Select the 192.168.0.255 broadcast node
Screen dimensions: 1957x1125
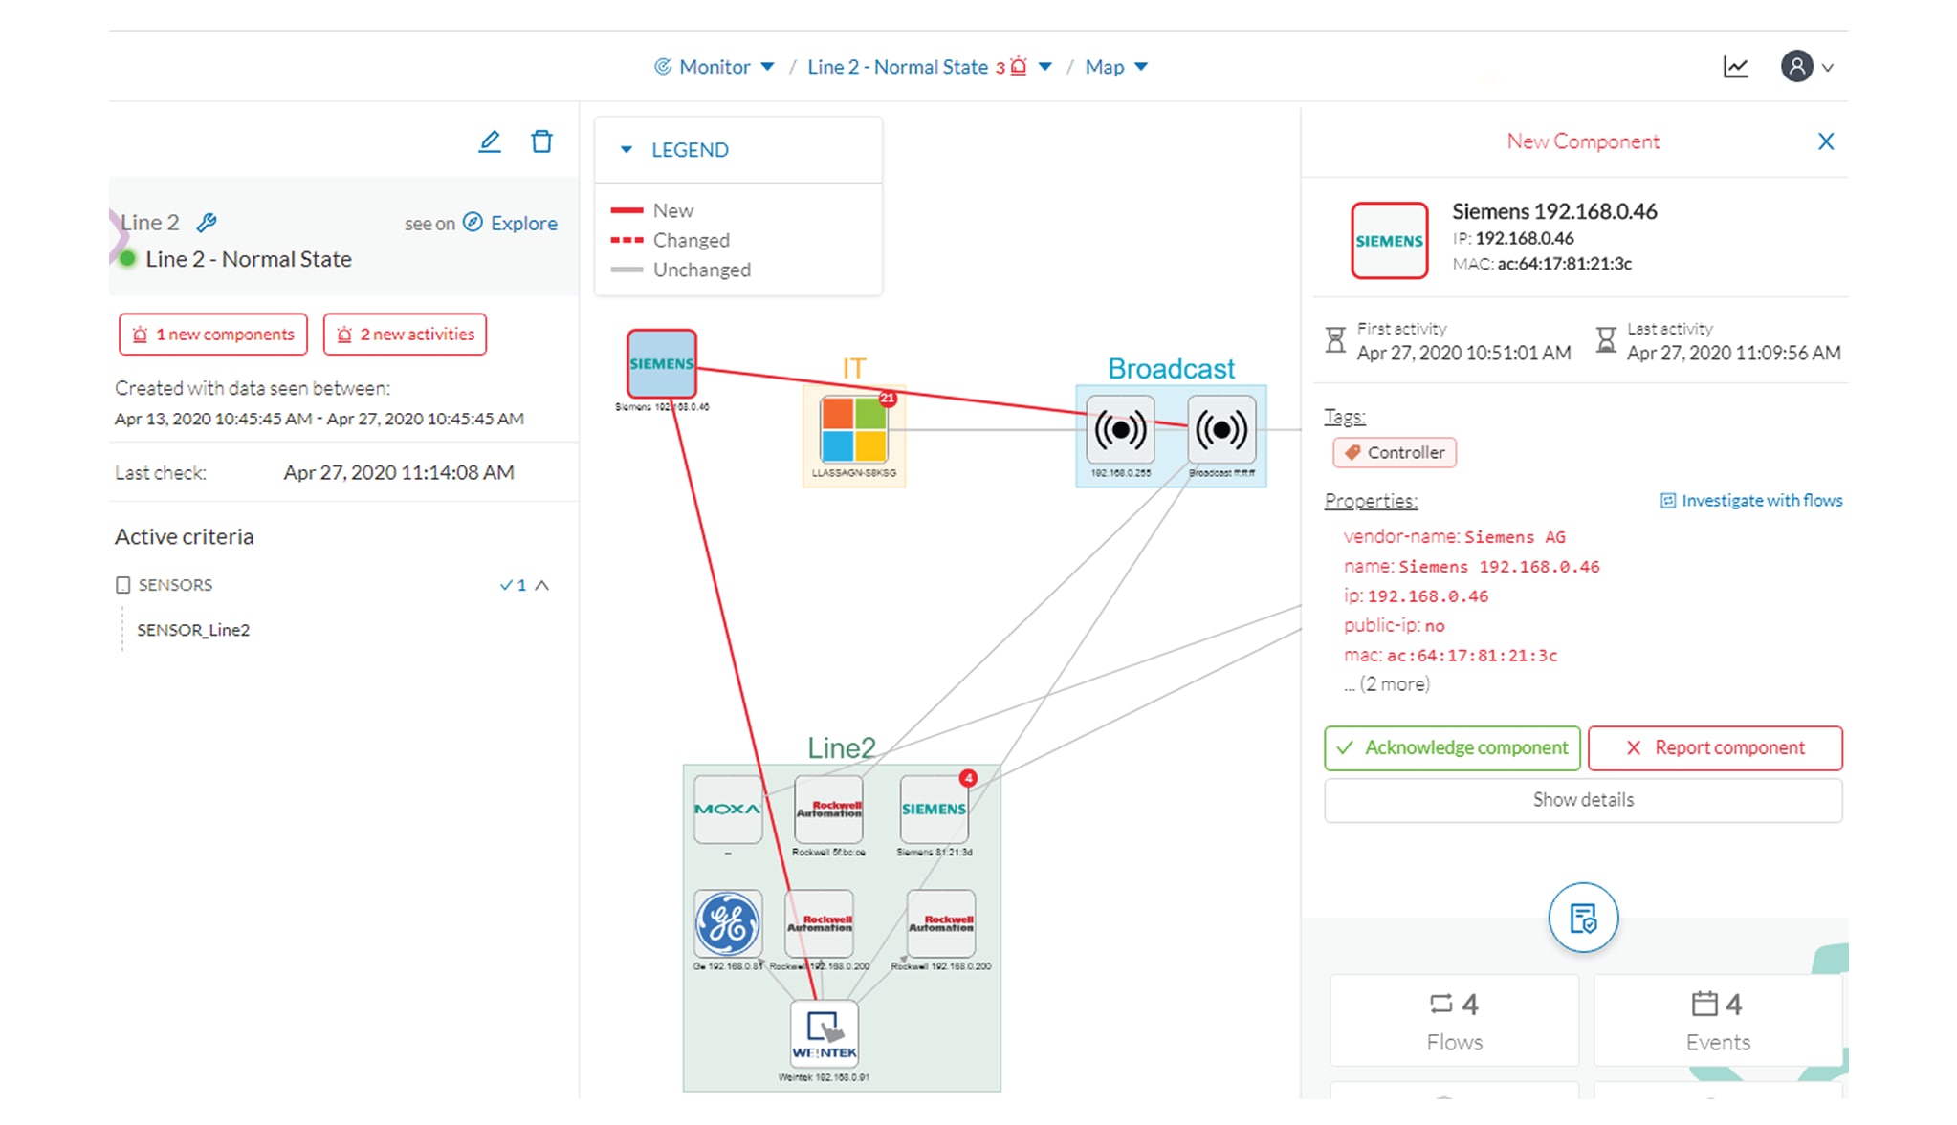1120,430
